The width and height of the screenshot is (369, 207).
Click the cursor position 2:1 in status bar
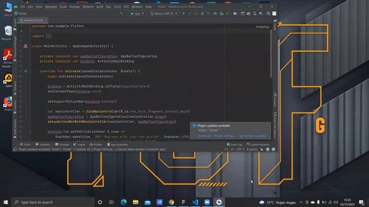(226, 149)
